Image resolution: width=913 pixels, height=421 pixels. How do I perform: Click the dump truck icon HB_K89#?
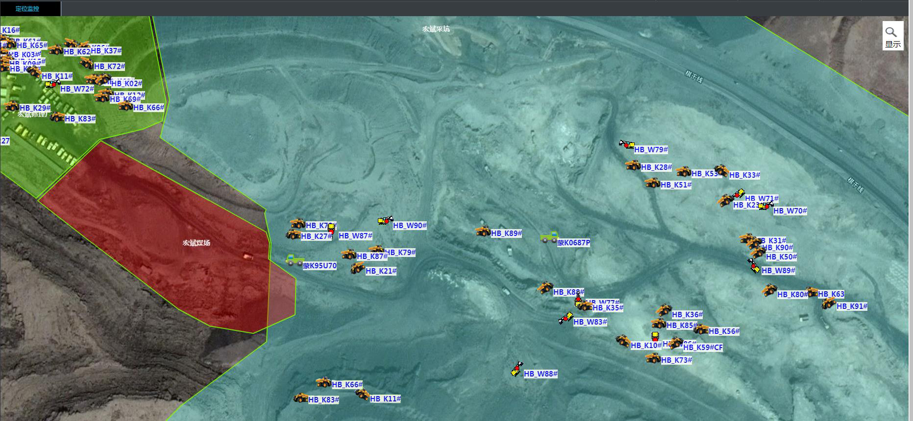click(x=483, y=231)
